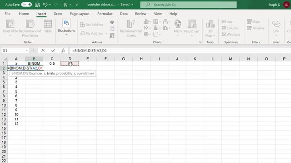The width and height of the screenshot is (291, 163).
Task: Click the Save icon in title bar
Action: pyautogui.click(x=37, y=5)
